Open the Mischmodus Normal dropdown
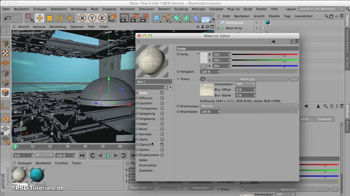 point(249,106)
